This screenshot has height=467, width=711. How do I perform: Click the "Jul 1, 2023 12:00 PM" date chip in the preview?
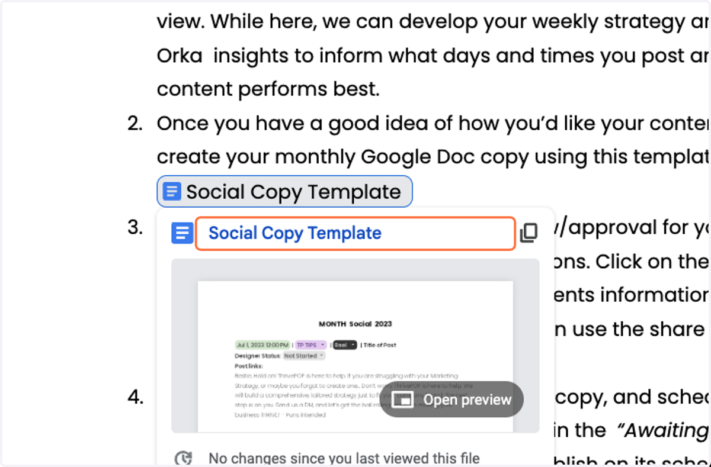click(x=262, y=345)
